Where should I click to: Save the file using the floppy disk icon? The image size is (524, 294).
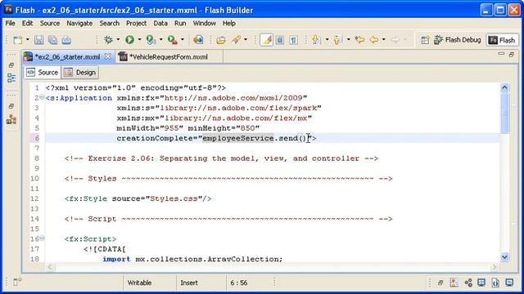tap(38, 40)
